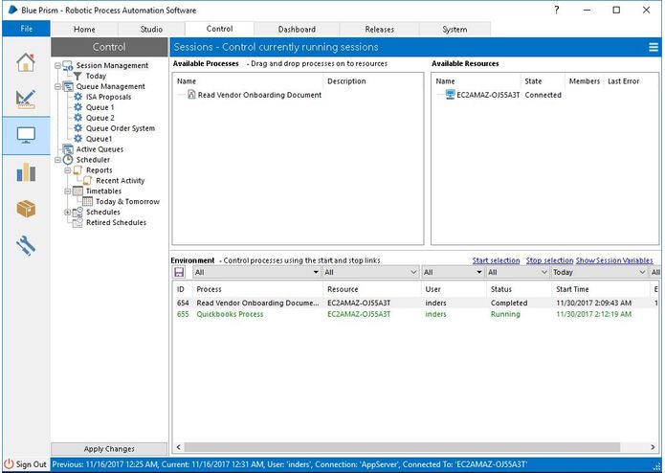Click the save filter floppy disk icon
Viewport: 665px width, 473px height.
[179, 272]
